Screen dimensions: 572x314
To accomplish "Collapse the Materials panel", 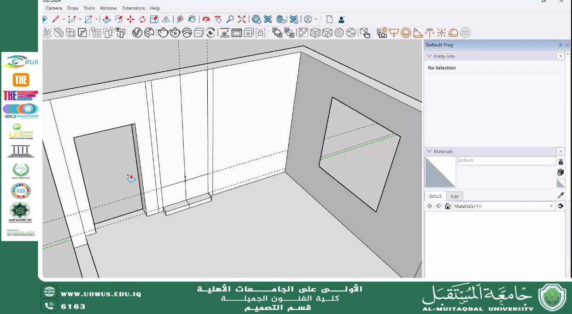I will coord(430,151).
